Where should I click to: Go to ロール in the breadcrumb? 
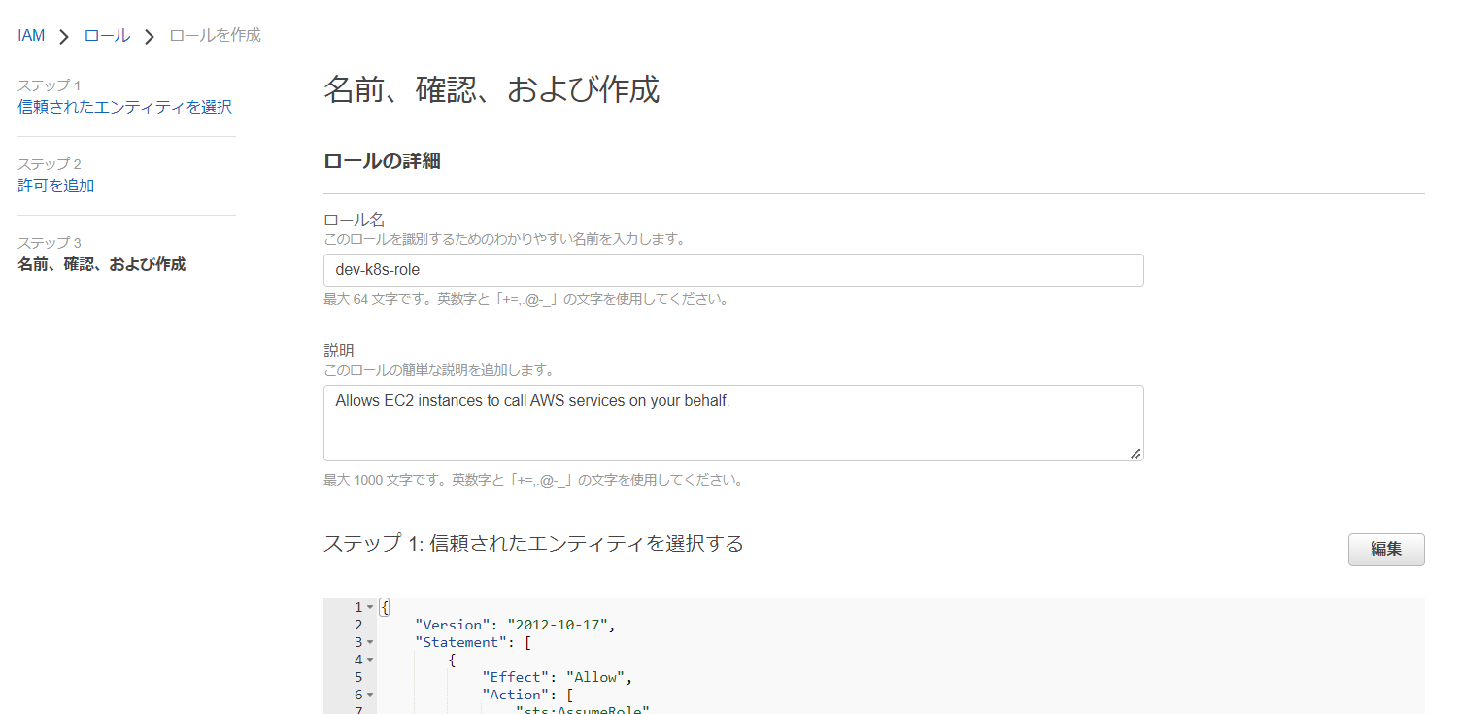[x=107, y=36]
